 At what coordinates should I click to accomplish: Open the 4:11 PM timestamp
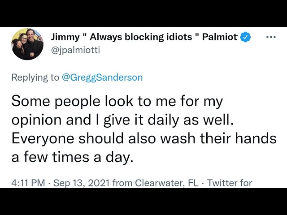(28, 183)
